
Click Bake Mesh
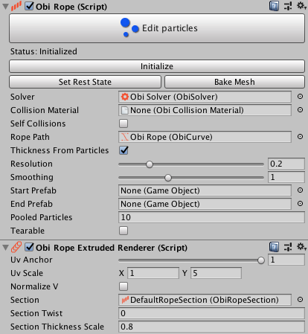pyautogui.click(x=234, y=82)
